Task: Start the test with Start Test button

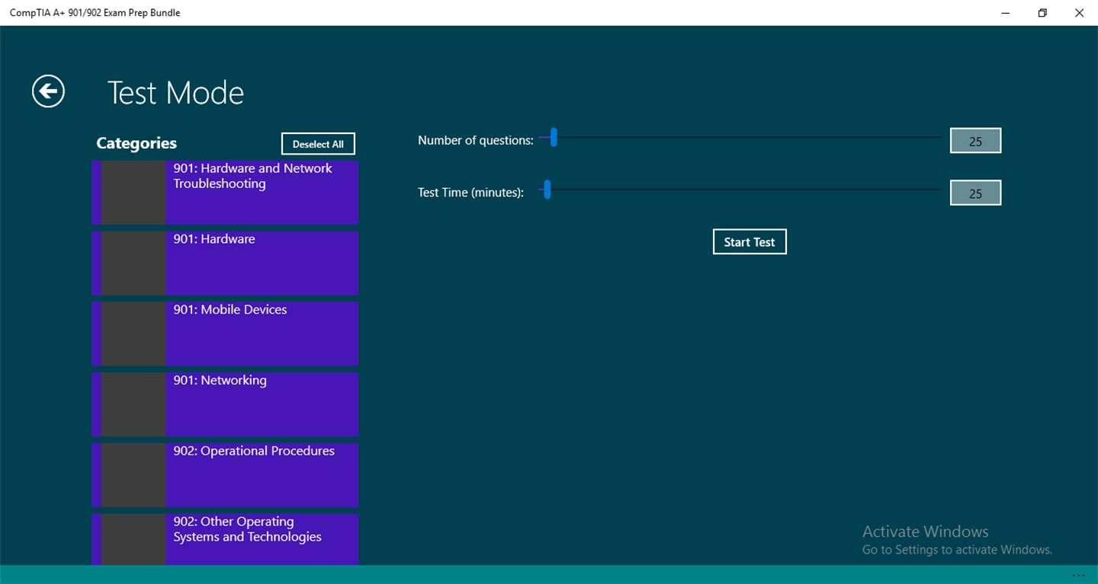Action: point(750,242)
